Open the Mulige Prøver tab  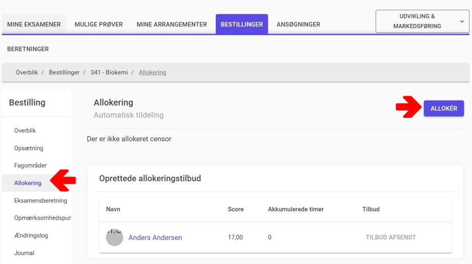[x=99, y=24]
